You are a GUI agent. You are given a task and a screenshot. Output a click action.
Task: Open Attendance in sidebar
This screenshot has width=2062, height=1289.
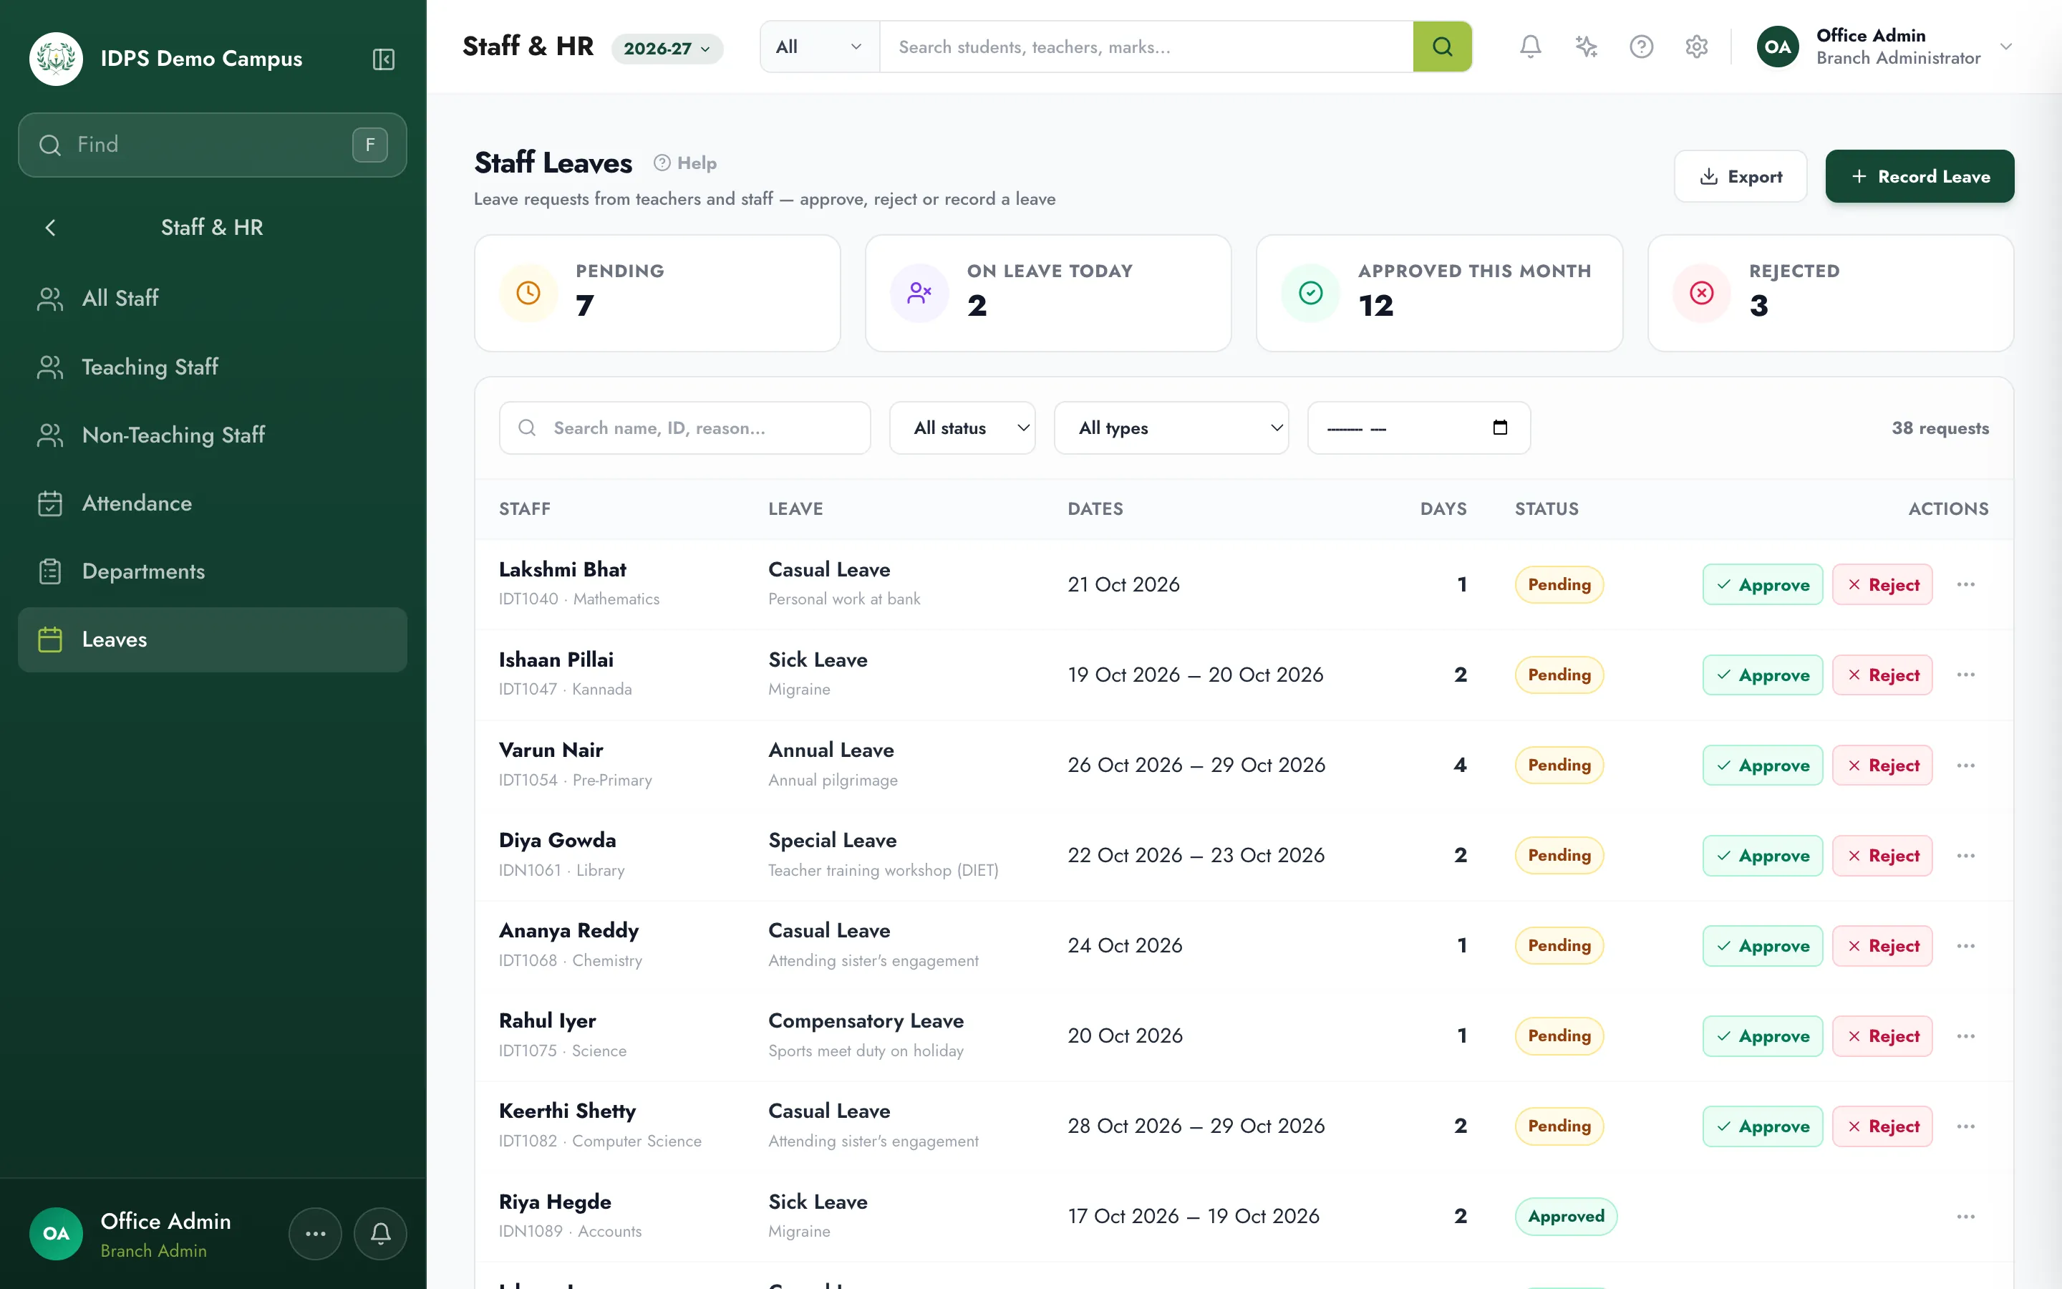point(212,503)
